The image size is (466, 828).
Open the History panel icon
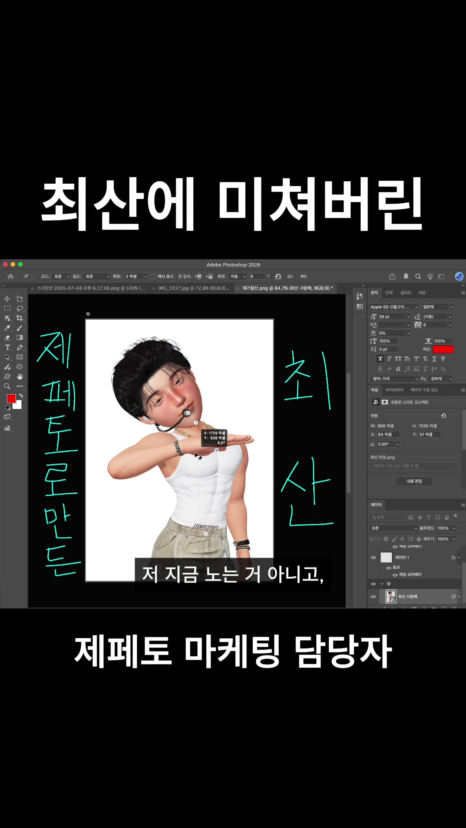pos(359,296)
